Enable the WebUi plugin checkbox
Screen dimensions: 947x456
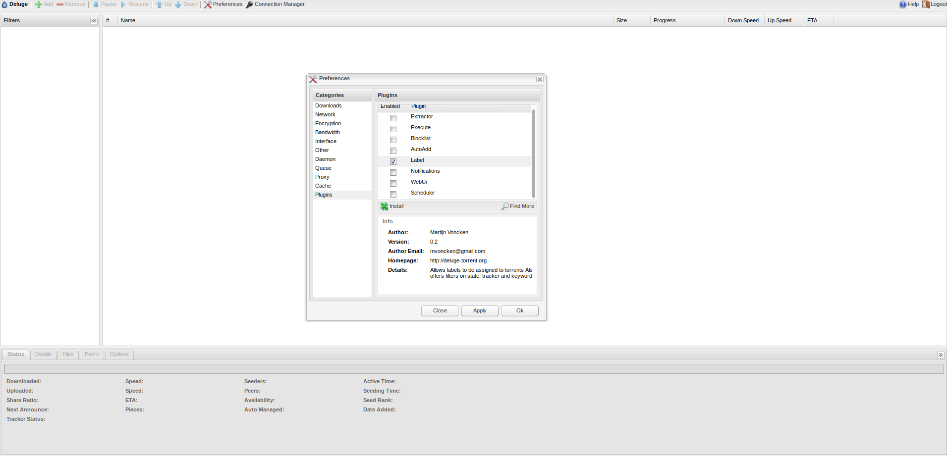pyautogui.click(x=393, y=183)
